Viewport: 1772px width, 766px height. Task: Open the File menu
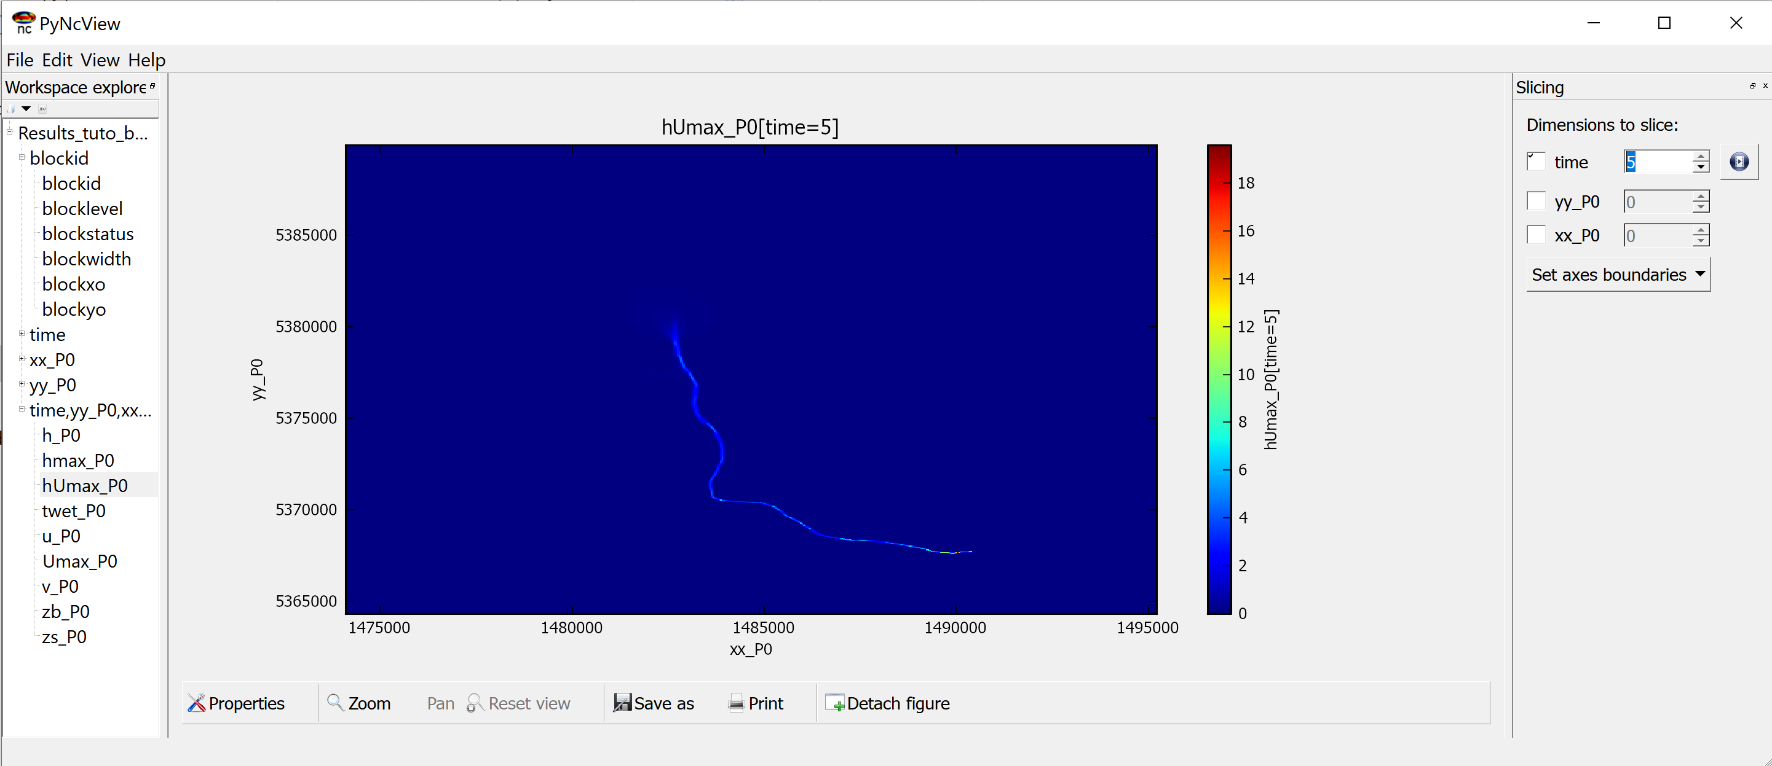click(19, 60)
